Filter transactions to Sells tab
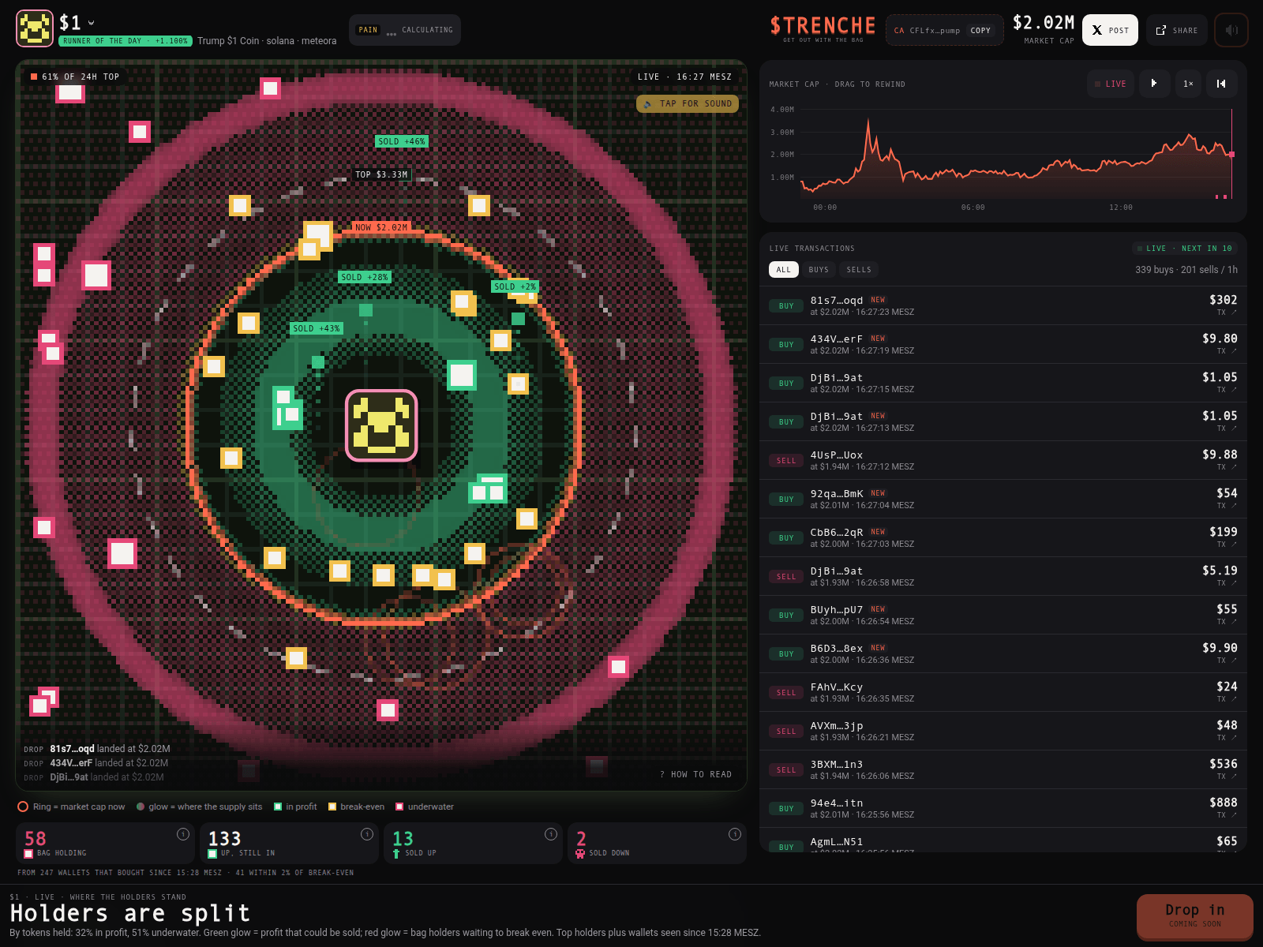Screen dimensions: 1263x947 click(x=859, y=270)
